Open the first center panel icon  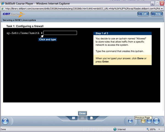coord(74,118)
